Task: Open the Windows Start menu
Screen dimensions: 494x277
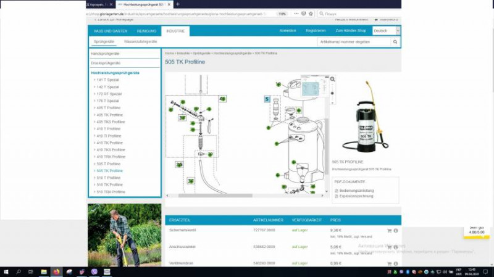Action: pos(6,271)
